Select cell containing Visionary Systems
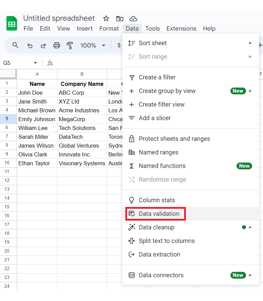This screenshot has width=263, height=301. click(82, 163)
